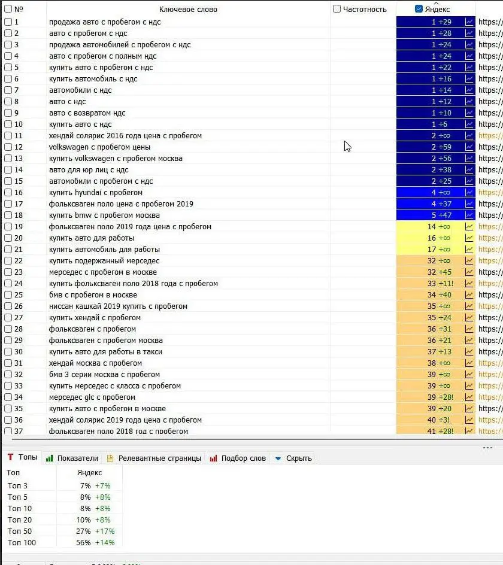Open the 'Релевантные страницы' tab
The height and width of the screenshot is (565, 503).
pos(154,458)
